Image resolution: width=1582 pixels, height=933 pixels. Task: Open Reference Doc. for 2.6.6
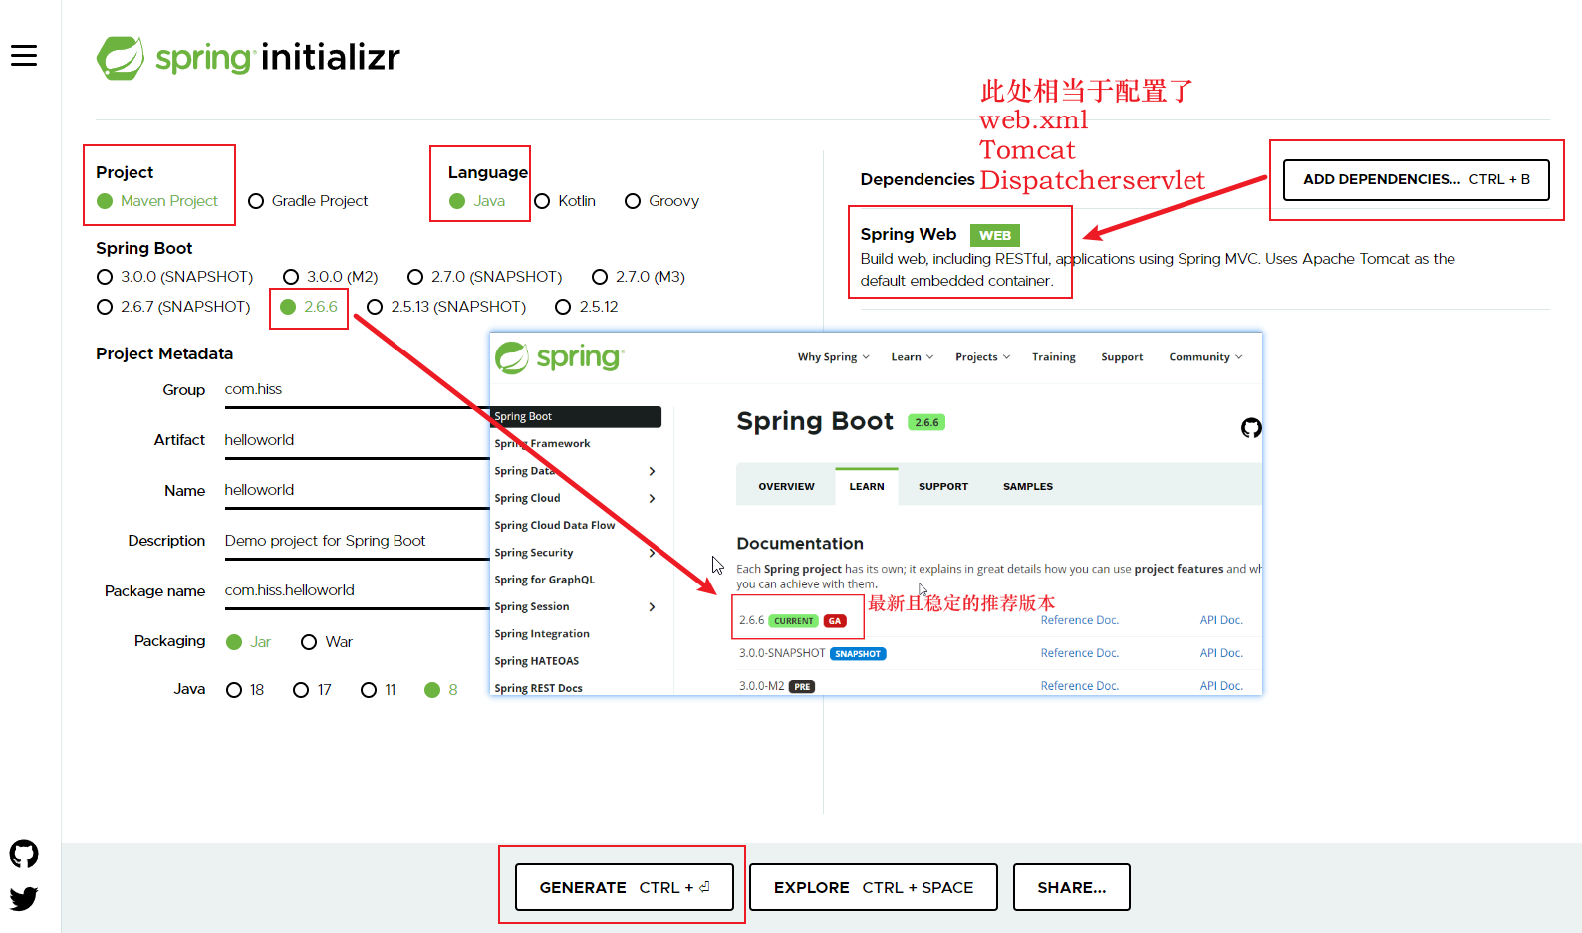1080,620
